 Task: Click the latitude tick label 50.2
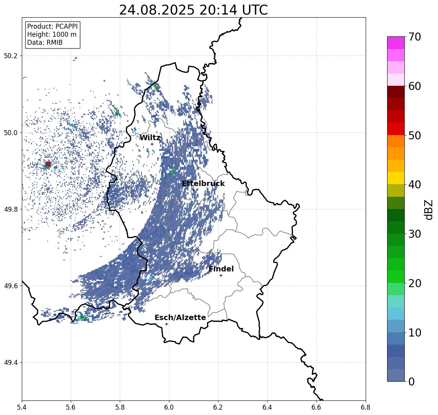click(11, 56)
